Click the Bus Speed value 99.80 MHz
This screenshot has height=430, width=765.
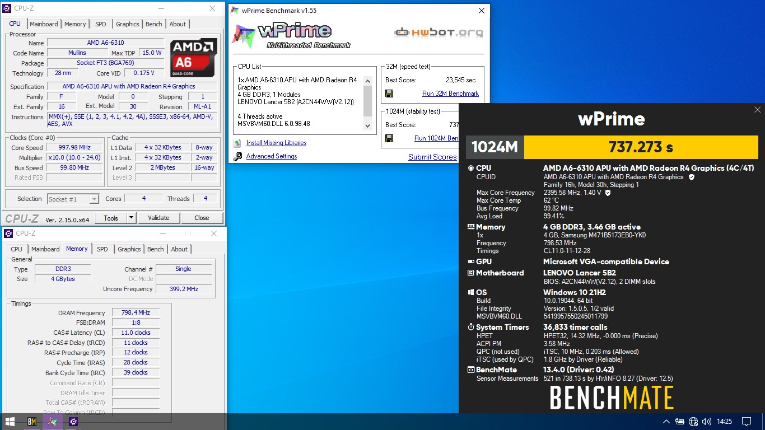pyautogui.click(x=74, y=167)
